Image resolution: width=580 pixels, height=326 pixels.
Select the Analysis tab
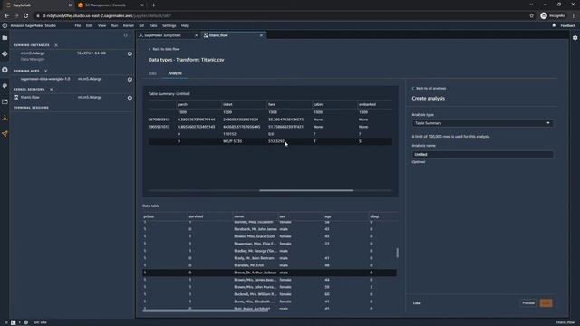[175, 73]
